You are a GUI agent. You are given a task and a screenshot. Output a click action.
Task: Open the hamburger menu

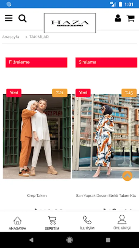tap(9, 18)
